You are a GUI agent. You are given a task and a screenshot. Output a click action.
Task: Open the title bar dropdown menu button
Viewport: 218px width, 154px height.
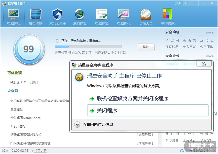pyautogui.click(x=187, y=3)
